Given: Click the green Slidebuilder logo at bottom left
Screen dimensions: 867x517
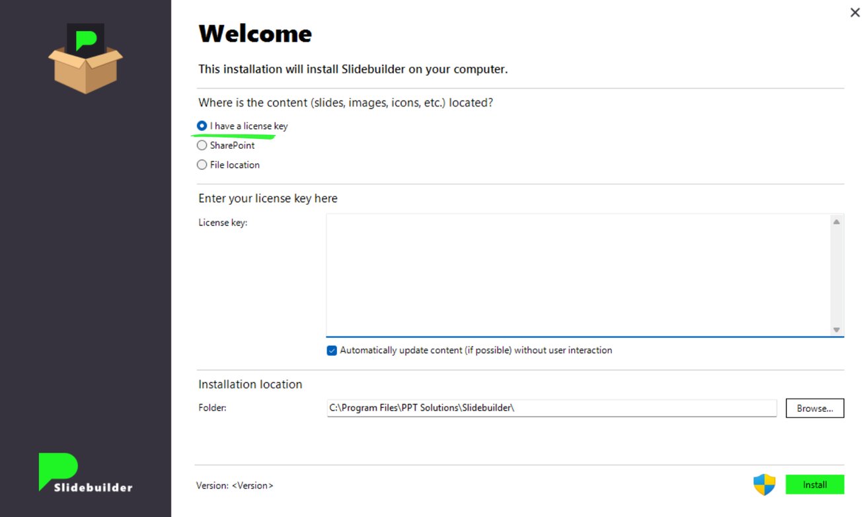Looking at the screenshot, I should coord(85,473).
